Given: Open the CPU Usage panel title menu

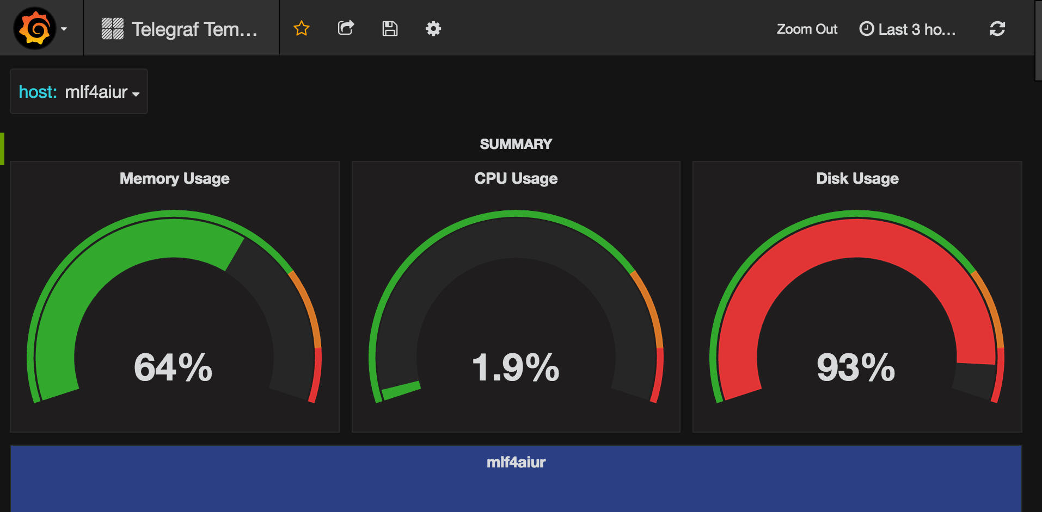Looking at the screenshot, I should (516, 178).
